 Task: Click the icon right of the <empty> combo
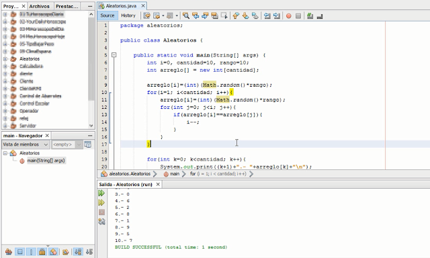pos(88,144)
